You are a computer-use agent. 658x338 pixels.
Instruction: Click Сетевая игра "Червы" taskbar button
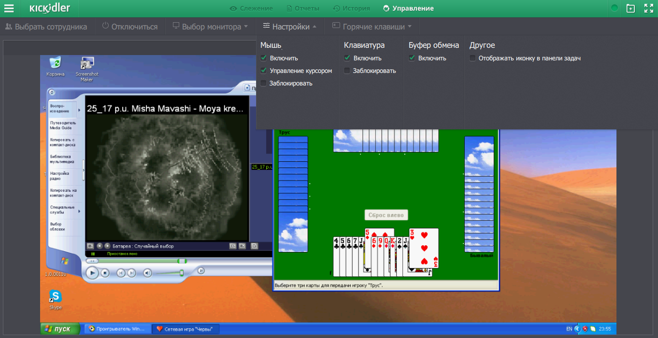[x=186, y=329]
